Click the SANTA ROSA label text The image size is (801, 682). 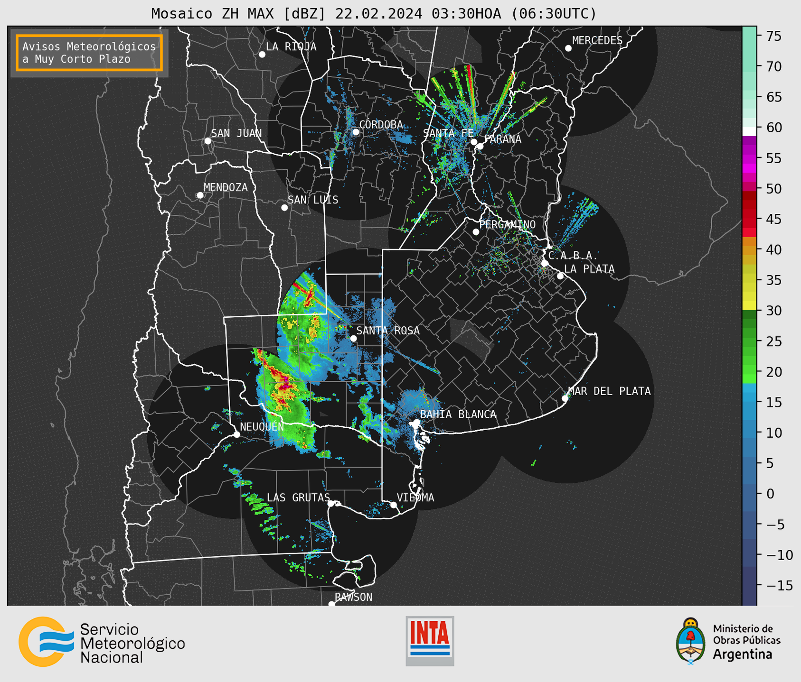coord(388,331)
